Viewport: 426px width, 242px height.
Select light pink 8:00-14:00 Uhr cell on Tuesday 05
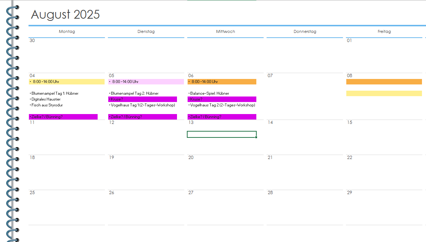point(146,82)
